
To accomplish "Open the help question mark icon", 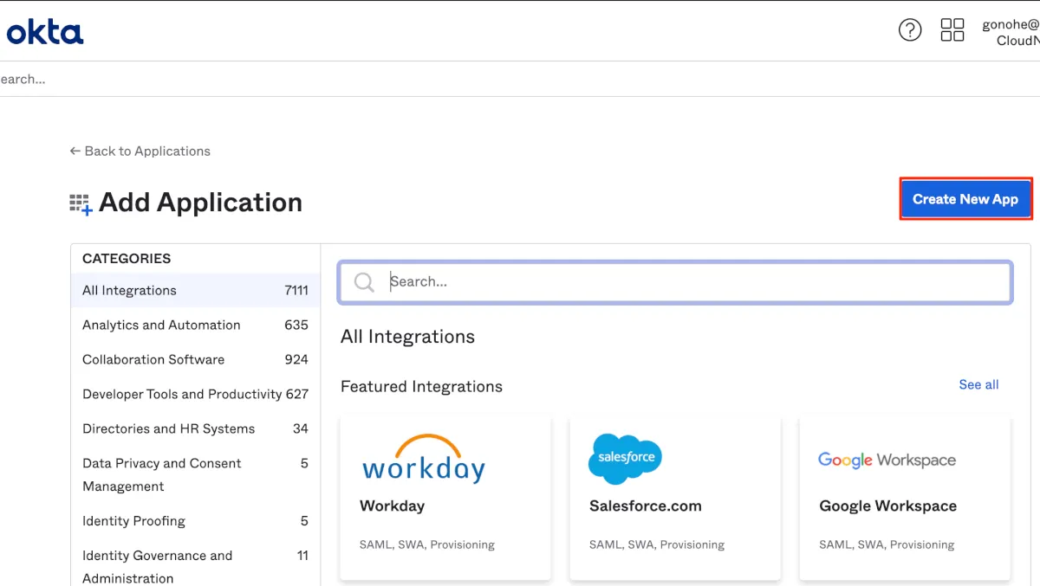I will point(910,30).
